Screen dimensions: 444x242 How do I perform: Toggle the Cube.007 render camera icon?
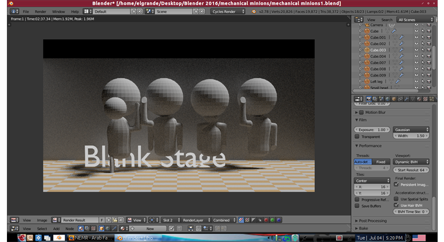[x=428, y=63]
